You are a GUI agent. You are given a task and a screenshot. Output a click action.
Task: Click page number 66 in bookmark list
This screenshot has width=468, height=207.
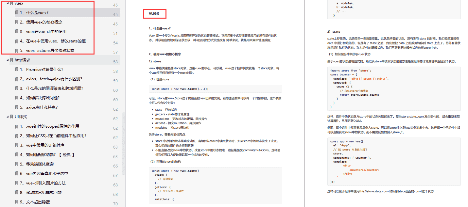115,166
